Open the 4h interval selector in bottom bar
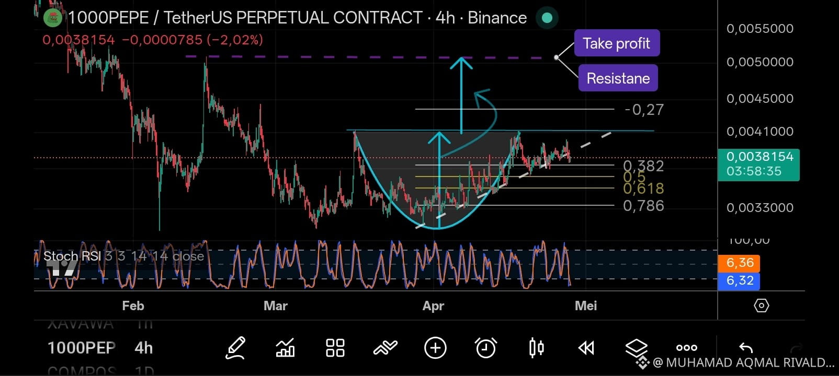 tap(144, 348)
